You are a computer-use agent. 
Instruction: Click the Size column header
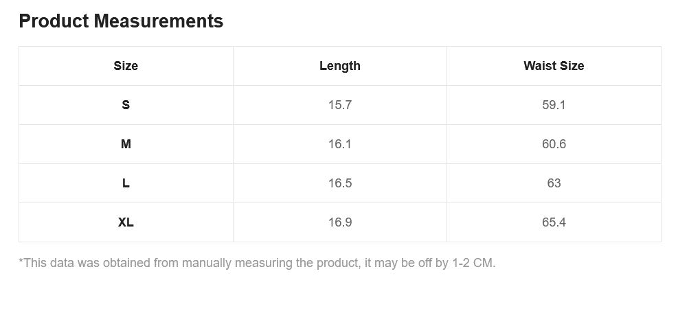126,66
